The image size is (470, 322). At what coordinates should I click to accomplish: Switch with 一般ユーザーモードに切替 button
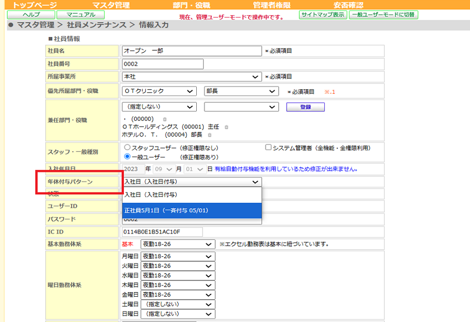pos(384,15)
